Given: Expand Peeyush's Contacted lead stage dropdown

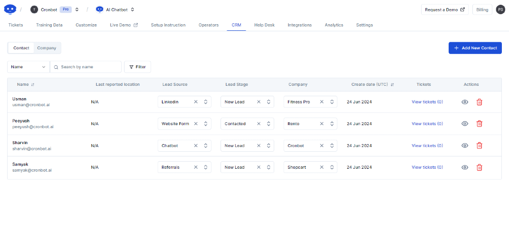Looking at the screenshot, I should (269, 124).
